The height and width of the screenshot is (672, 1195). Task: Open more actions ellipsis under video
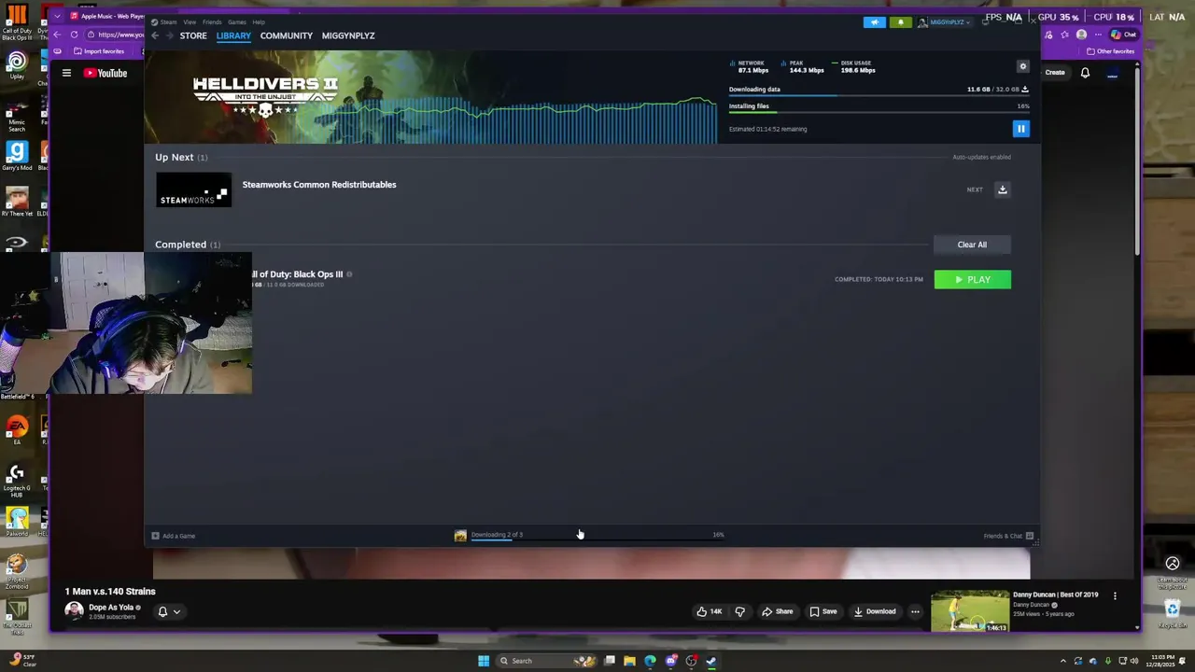point(915,611)
